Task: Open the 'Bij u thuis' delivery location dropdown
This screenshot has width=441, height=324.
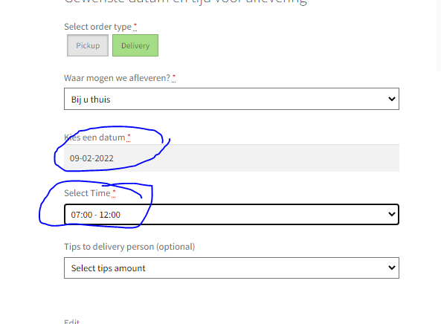Action: [x=231, y=99]
